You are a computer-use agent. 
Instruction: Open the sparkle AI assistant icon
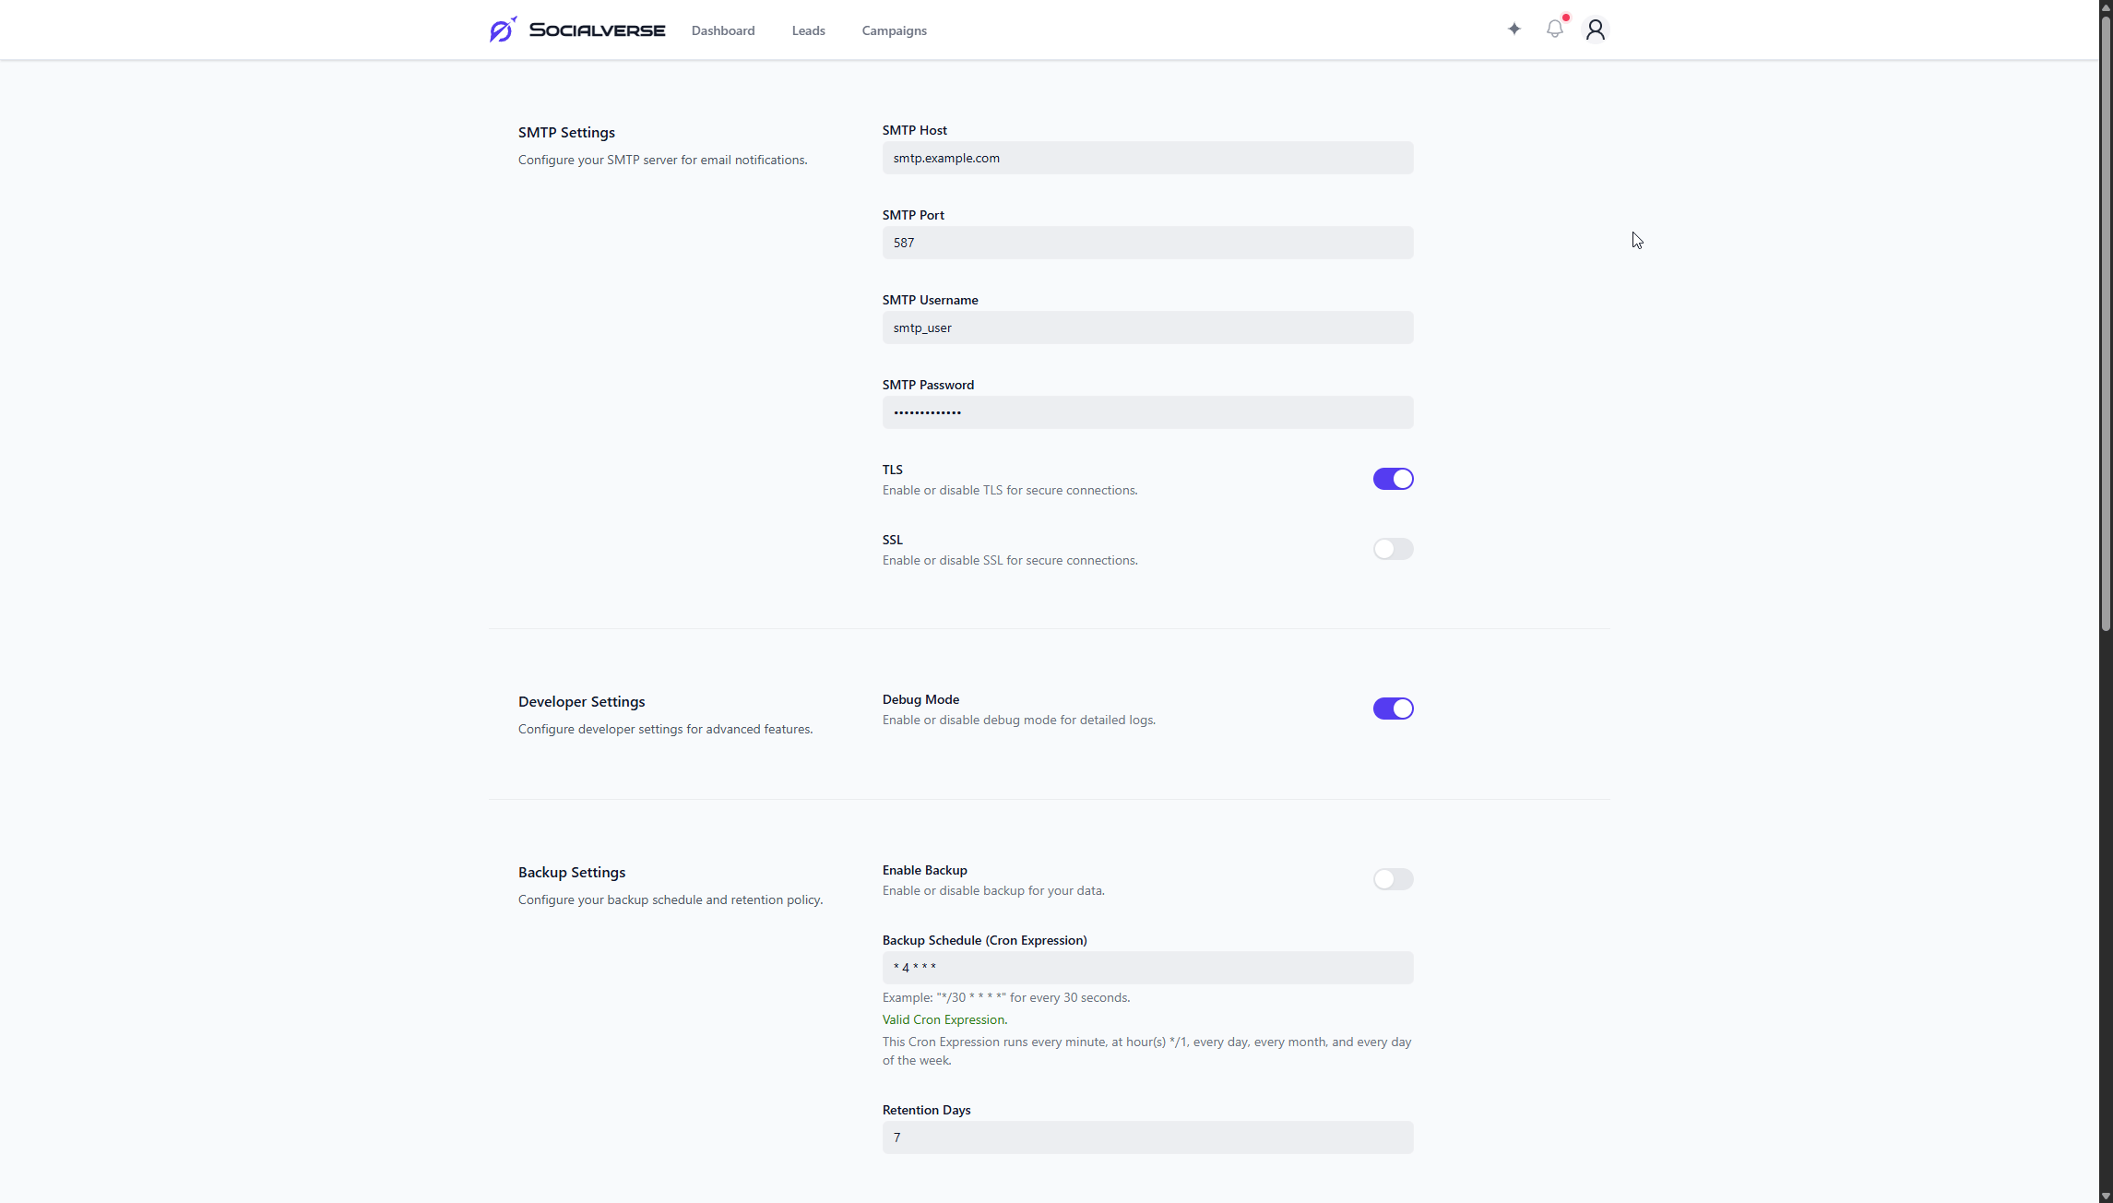pyautogui.click(x=1514, y=30)
